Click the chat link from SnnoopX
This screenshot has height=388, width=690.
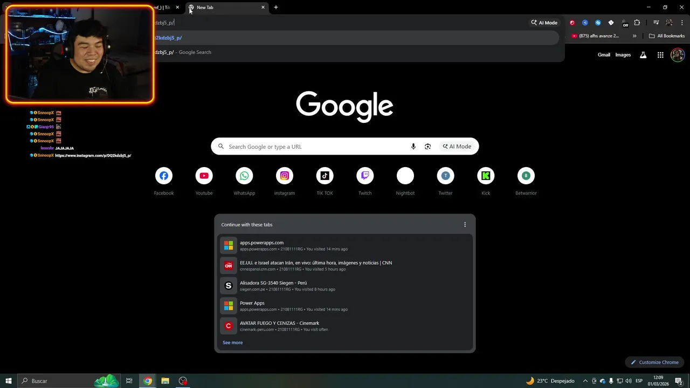pyautogui.click(x=93, y=156)
